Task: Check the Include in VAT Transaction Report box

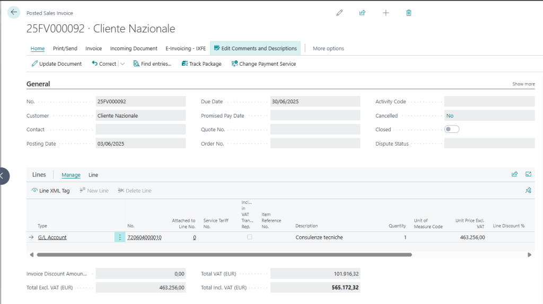Action: [250, 237]
